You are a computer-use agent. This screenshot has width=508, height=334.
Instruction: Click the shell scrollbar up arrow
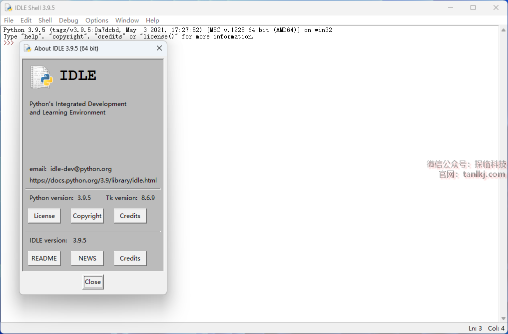503,30
